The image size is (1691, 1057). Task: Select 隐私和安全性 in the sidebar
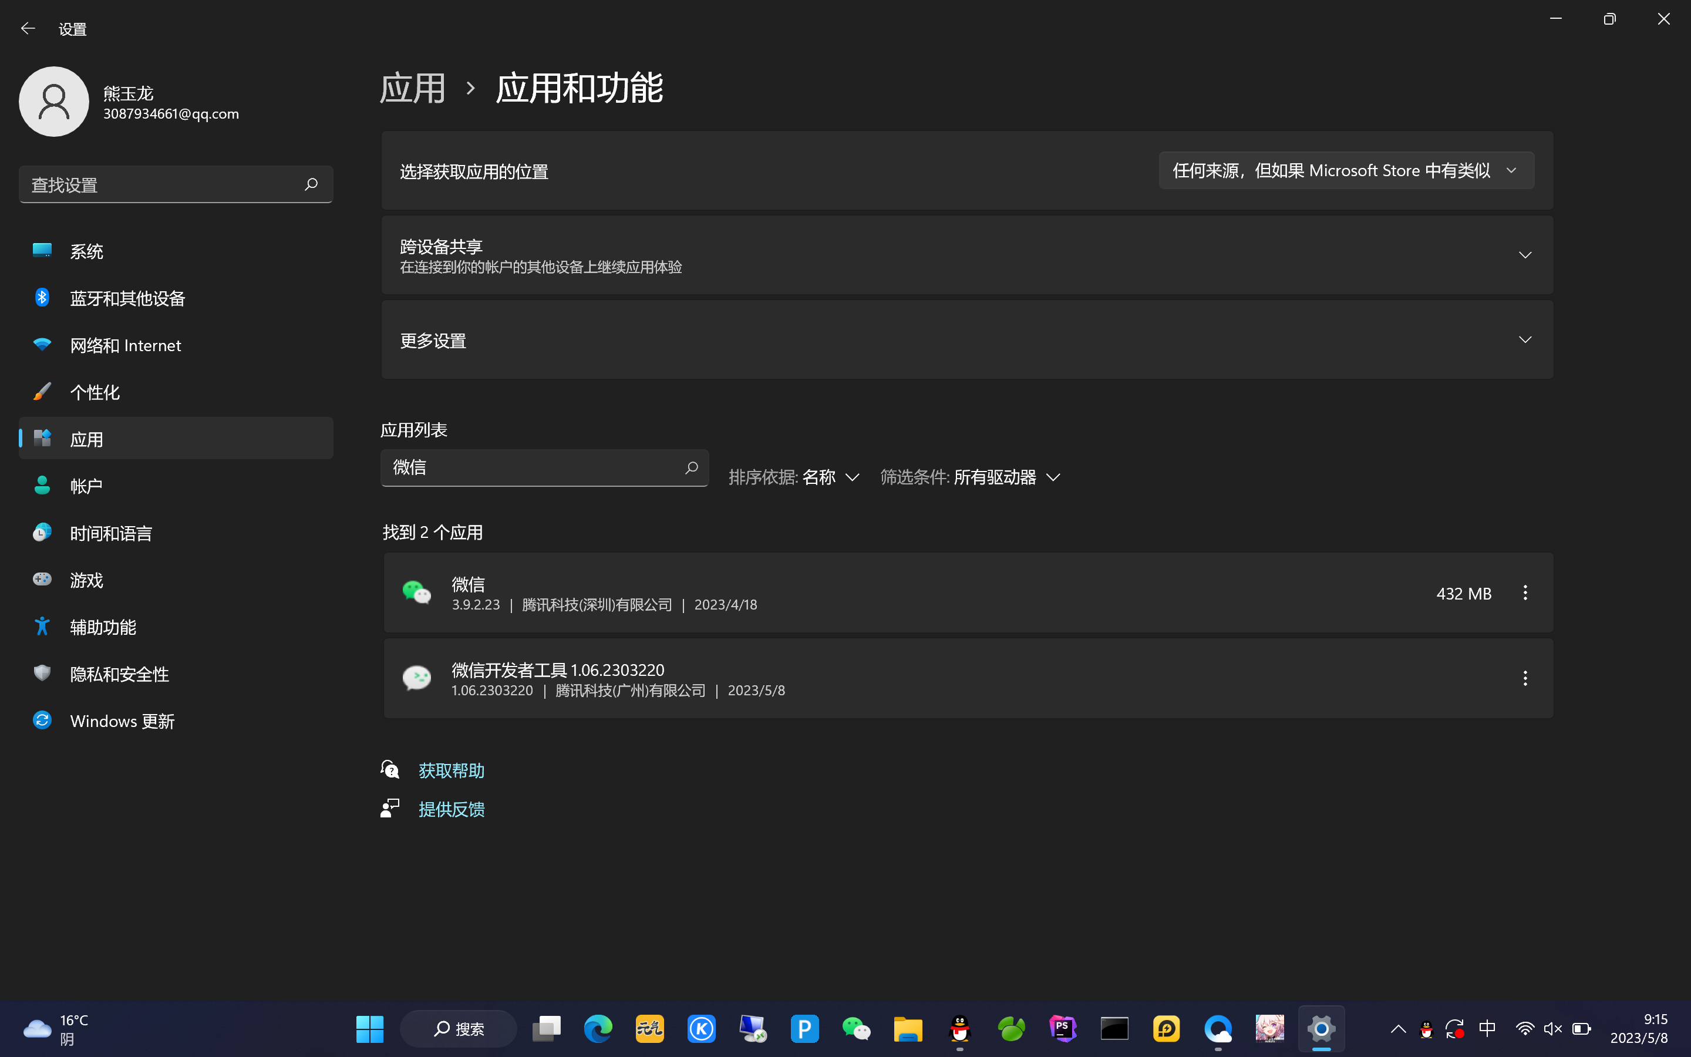[120, 674]
